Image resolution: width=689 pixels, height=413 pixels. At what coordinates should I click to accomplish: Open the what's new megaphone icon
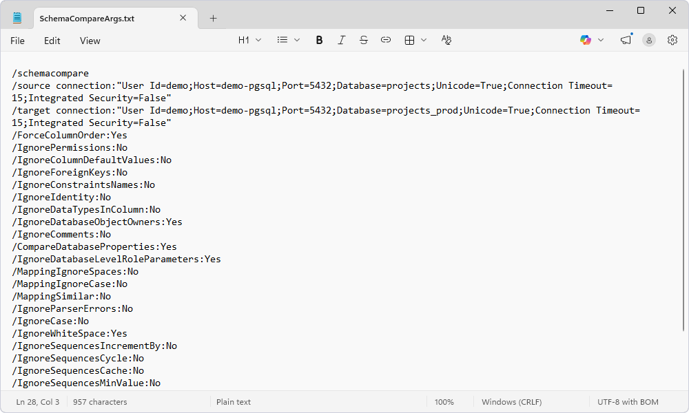click(x=626, y=40)
